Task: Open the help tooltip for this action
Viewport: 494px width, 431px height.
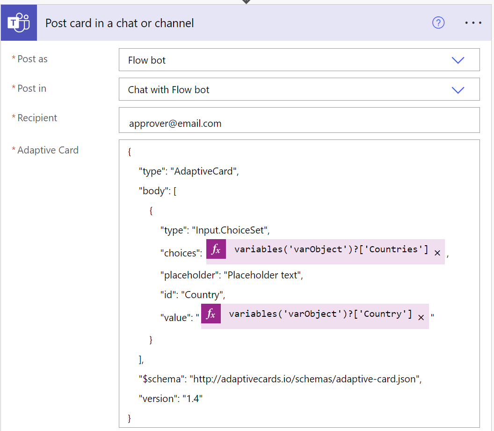Action: click(x=438, y=22)
